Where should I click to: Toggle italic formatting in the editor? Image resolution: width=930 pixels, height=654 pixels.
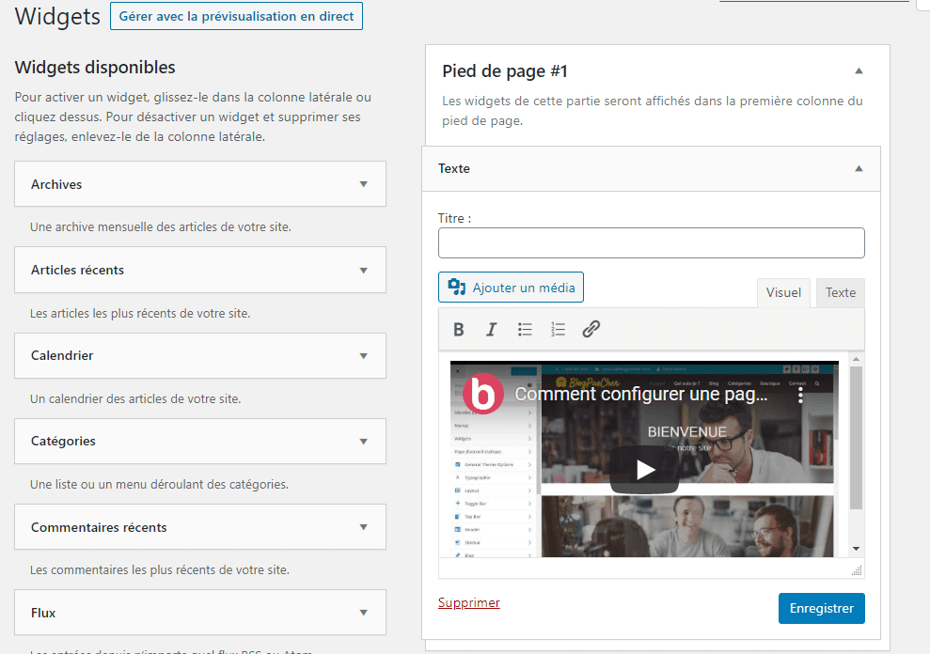click(491, 329)
